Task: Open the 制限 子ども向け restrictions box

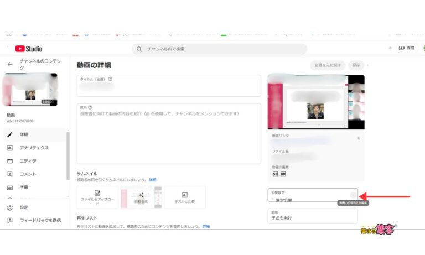Action: pyautogui.click(x=313, y=216)
